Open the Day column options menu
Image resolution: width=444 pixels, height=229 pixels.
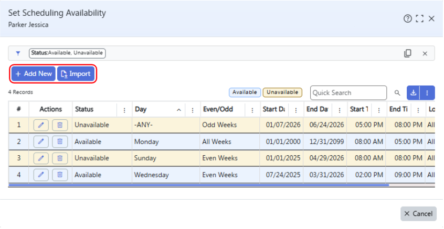click(193, 110)
